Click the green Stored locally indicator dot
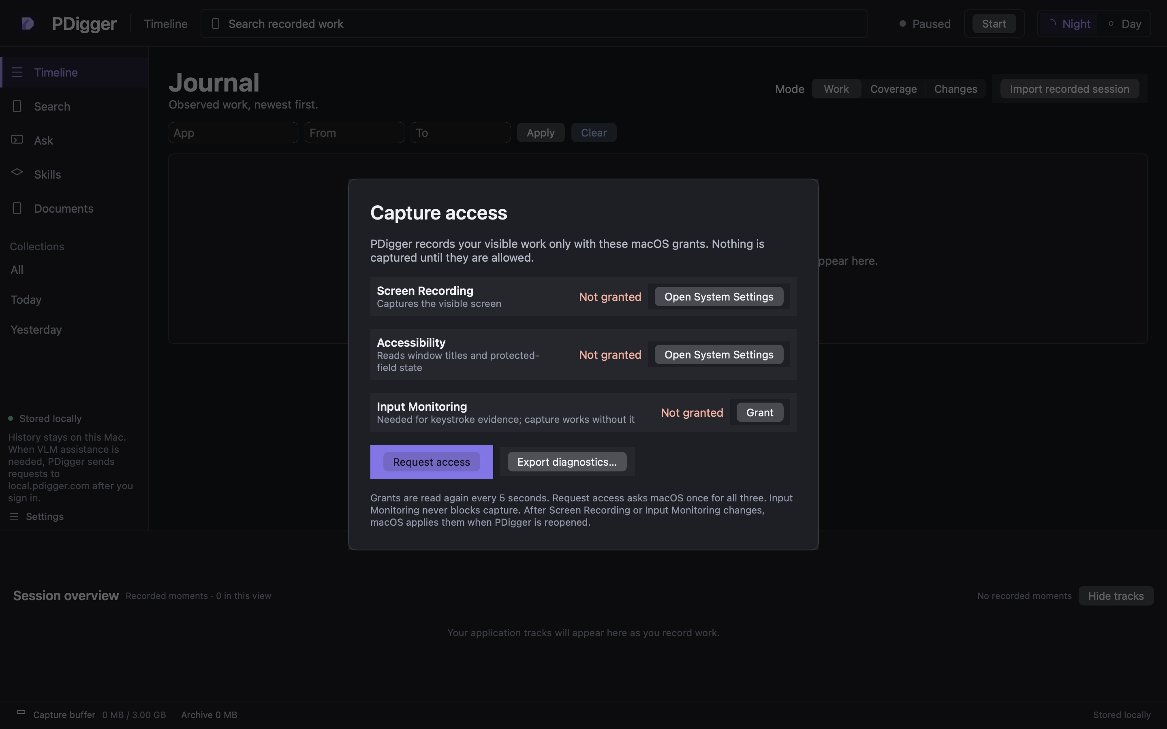Viewport: 1167px width, 729px height. tap(11, 418)
